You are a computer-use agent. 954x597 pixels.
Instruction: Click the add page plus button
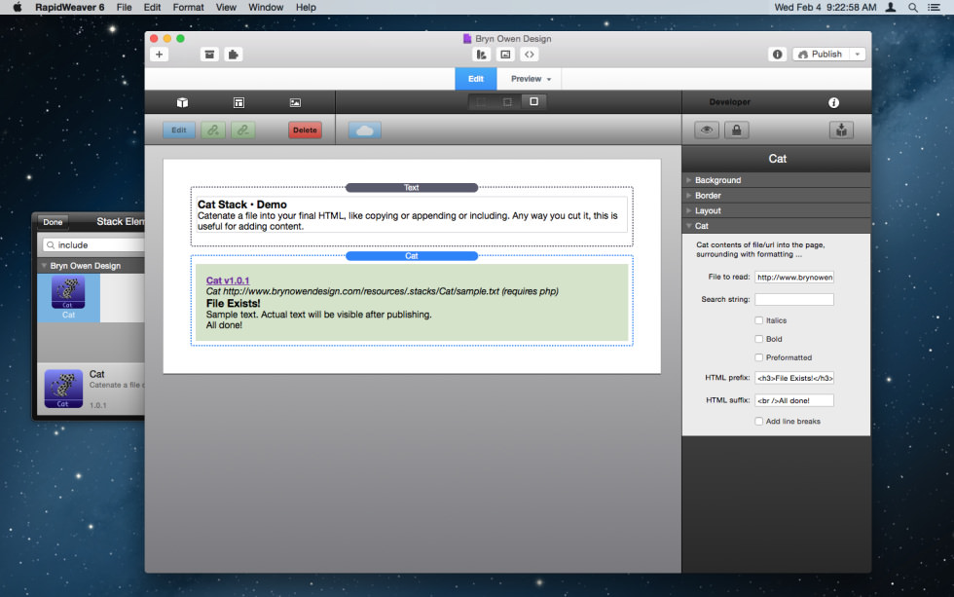[159, 55]
